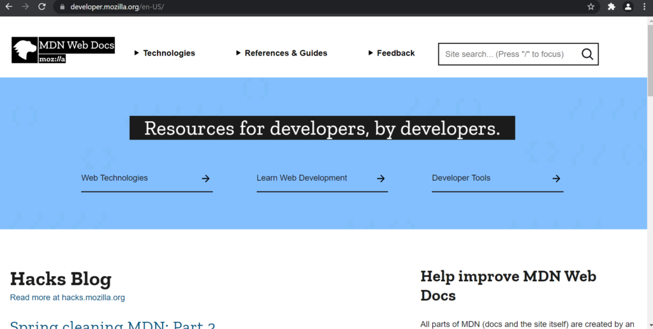Click the Resources for developers banner text
The image size is (653, 329).
[x=322, y=128]
